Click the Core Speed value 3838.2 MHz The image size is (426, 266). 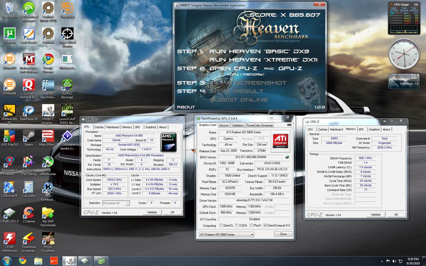pos(114,180)
